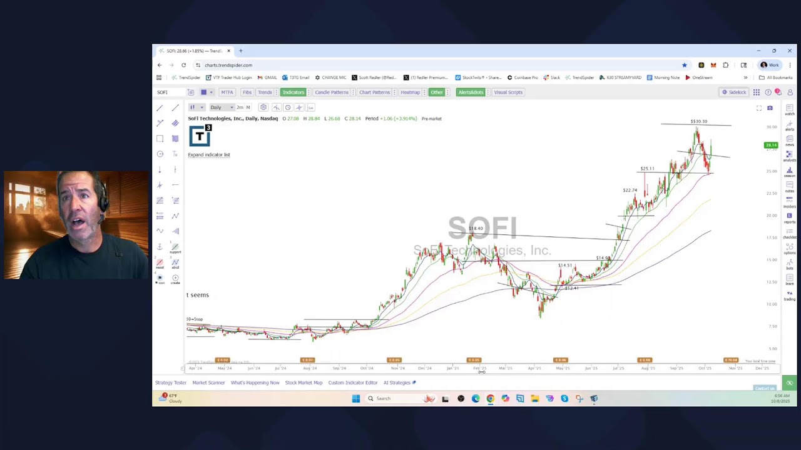The height and width of the screenshot is (450, 801).
Task: Select the text annotation tool
Action: [x=175, y=154]
